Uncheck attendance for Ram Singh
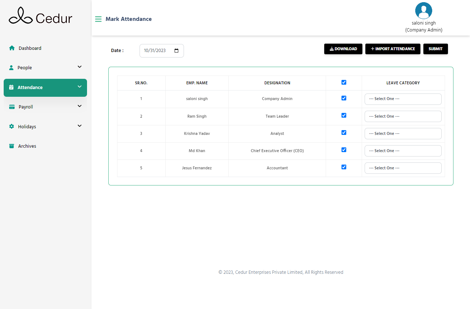 coord(344,115)
